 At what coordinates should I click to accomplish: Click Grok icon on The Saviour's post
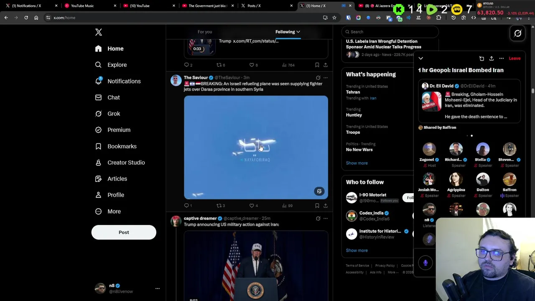point(318,78)
